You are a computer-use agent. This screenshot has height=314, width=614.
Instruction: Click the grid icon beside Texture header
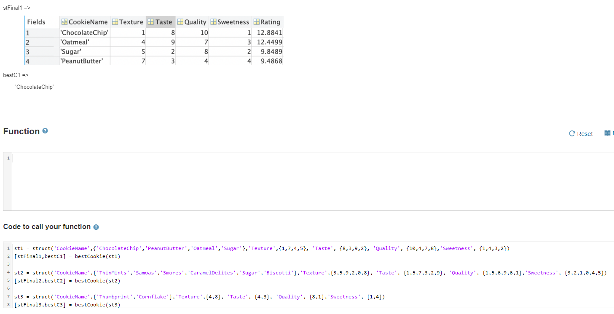115,21
